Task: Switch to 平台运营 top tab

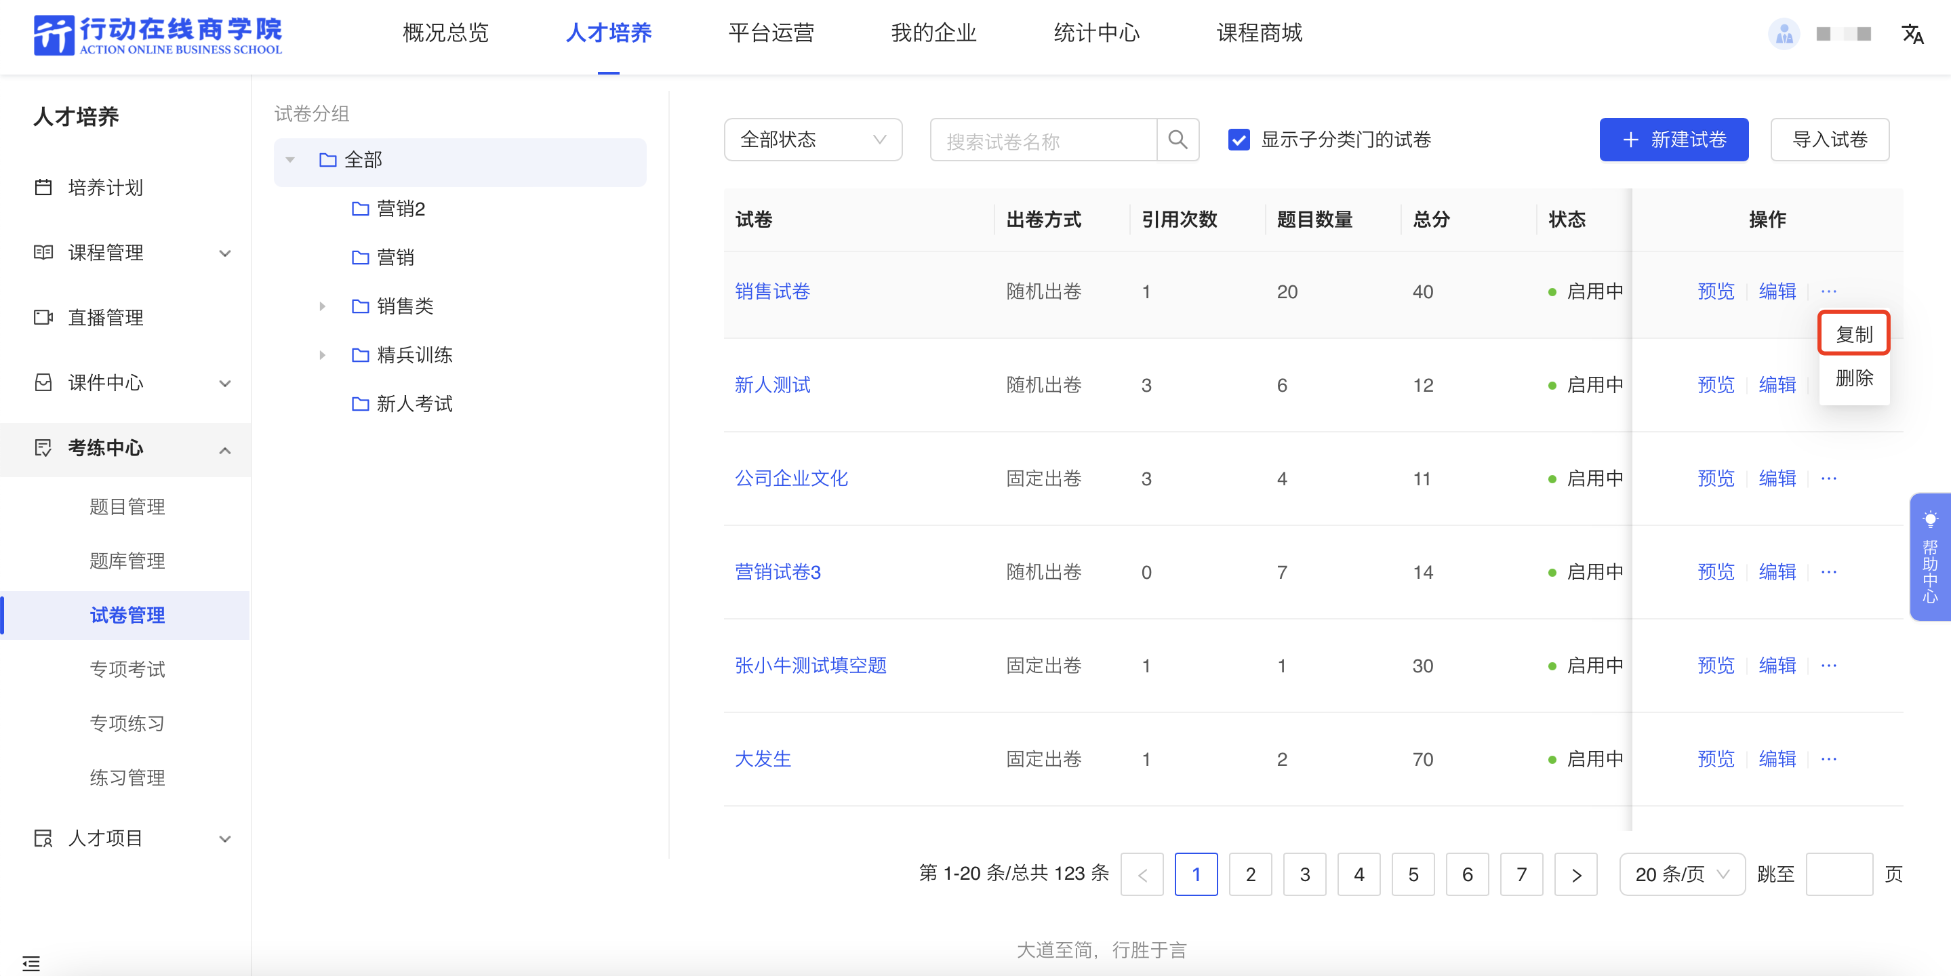Action: [x=771, y=33]
